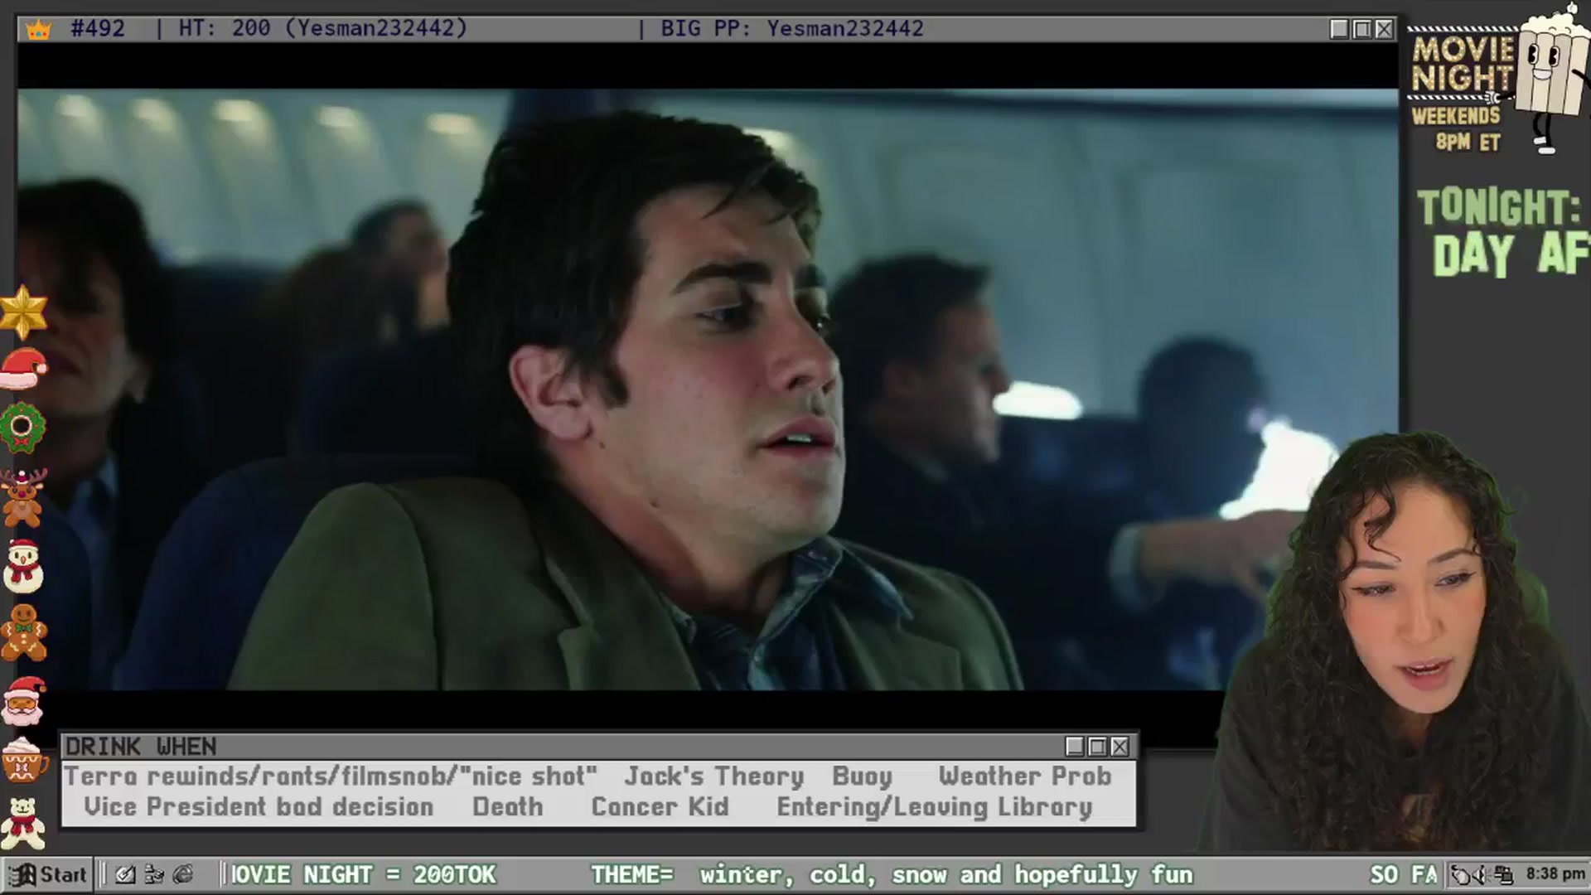Click the "Jack's Theory" drink rule
Viewport: 1591px width, 895px height.
pyautogui.click(x=714, y=776)
